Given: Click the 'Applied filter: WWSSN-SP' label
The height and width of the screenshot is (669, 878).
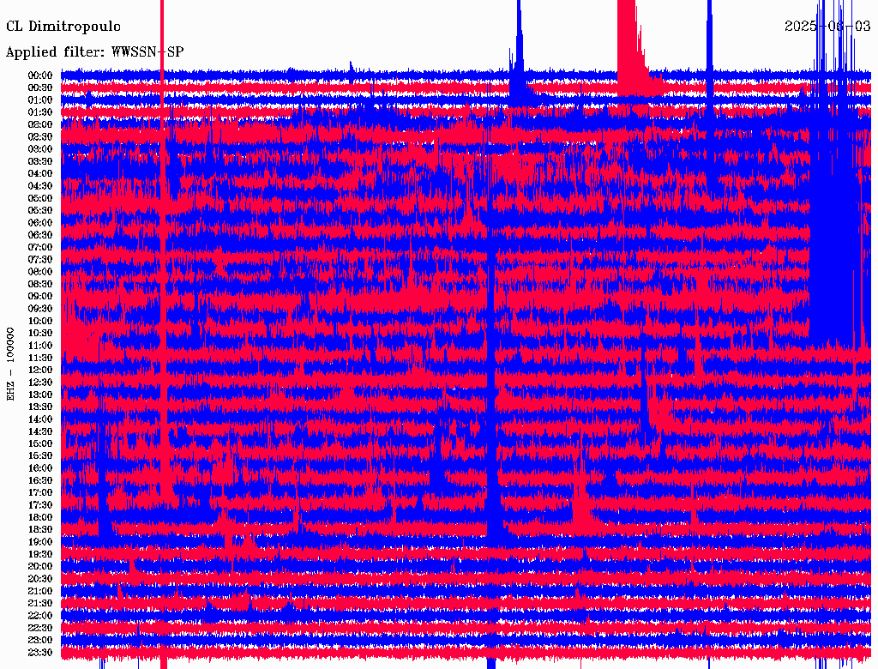Looking at the screenshot, I should [94, 52].
